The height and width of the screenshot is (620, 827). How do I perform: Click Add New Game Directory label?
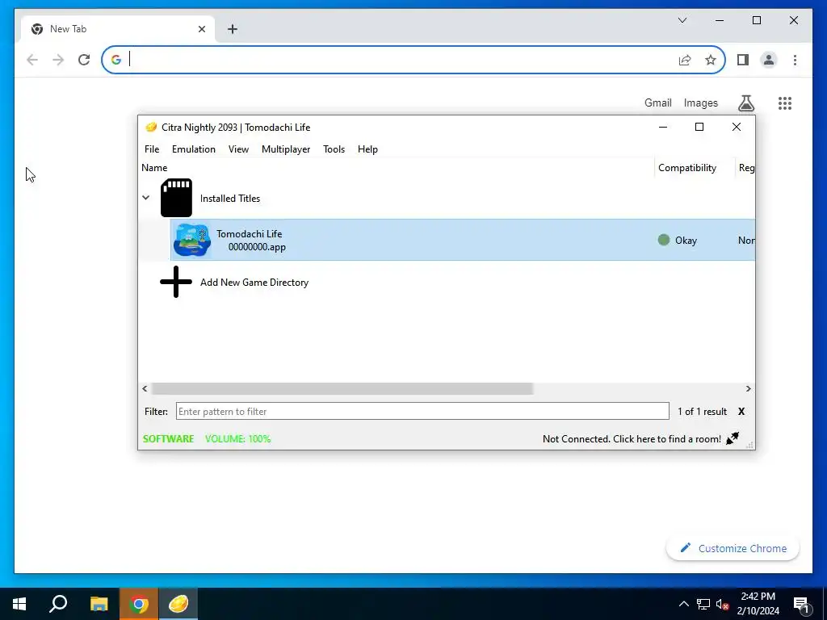254,282
